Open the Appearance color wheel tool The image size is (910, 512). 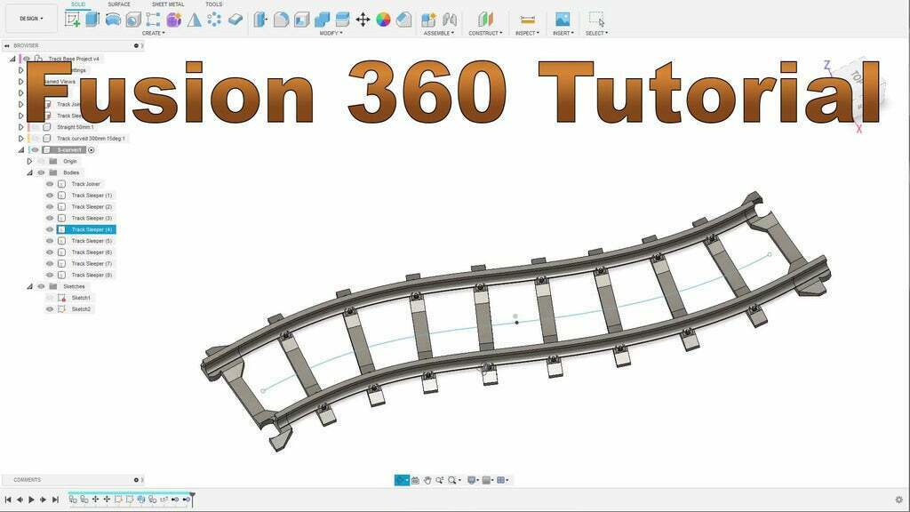point(383,20)
